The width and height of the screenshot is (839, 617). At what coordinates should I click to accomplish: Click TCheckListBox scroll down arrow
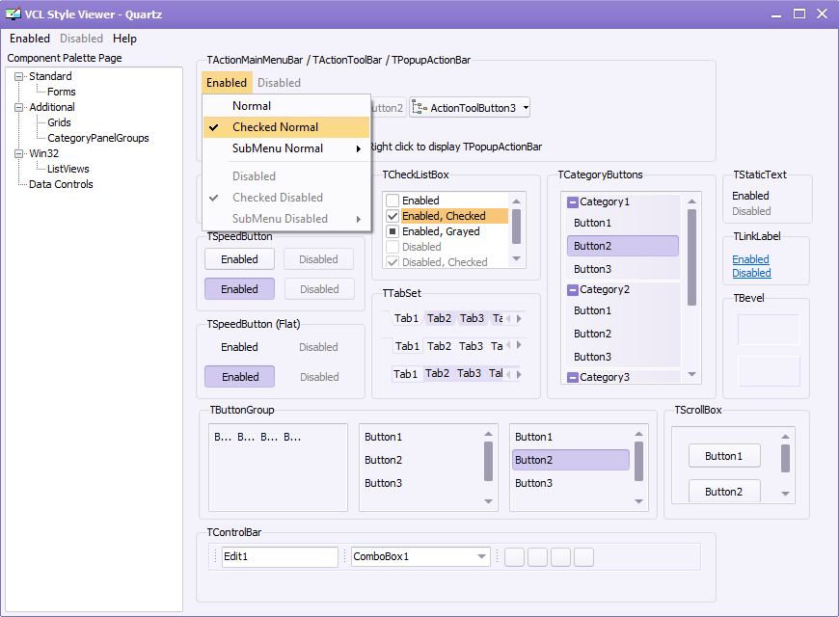tap(516, 258)
